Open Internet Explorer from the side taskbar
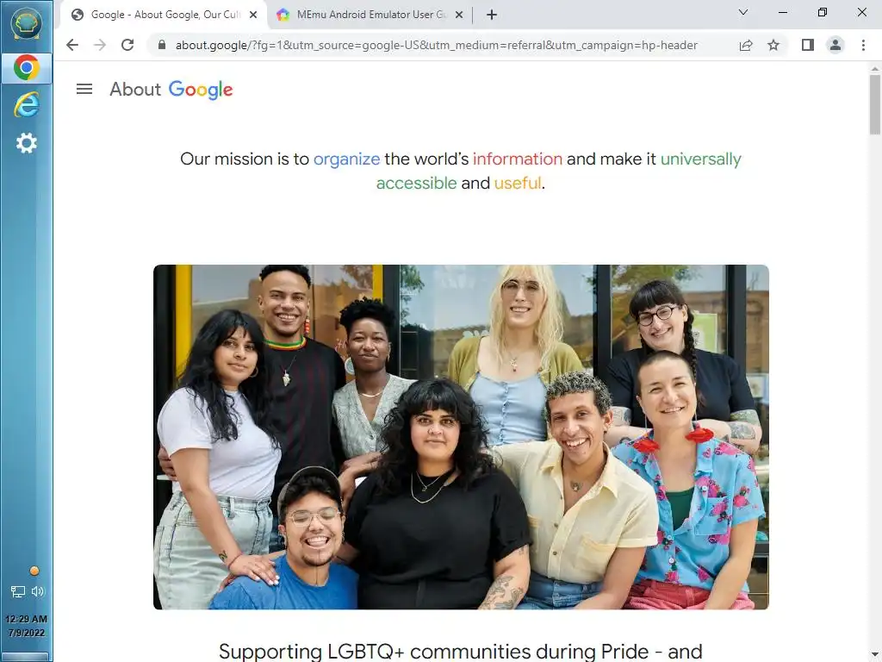882x662 pixels. point(27,104)
